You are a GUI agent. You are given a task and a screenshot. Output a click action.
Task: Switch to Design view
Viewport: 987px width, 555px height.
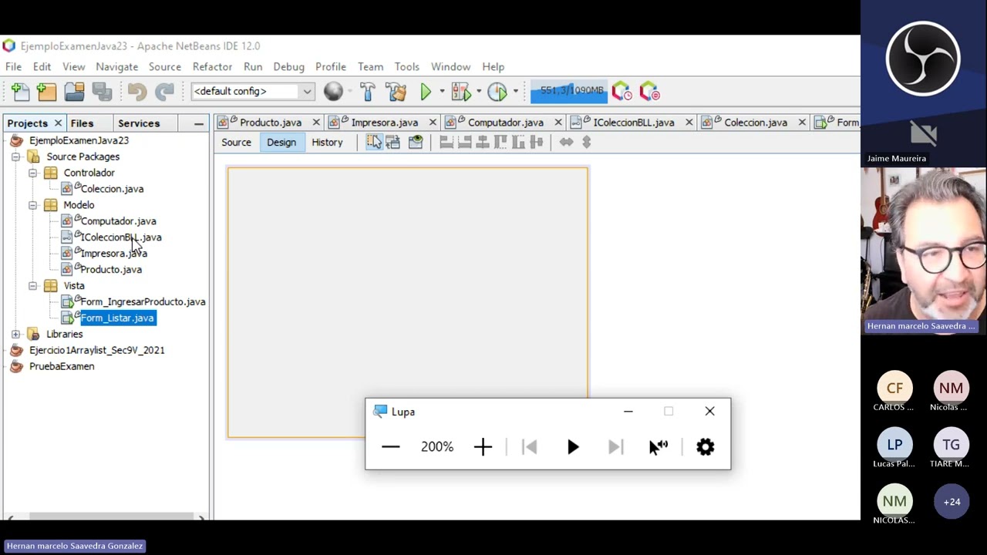tap(281, 143)
